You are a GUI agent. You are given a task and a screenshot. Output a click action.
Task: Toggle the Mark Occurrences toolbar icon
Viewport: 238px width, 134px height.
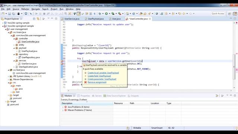[78, 14]
